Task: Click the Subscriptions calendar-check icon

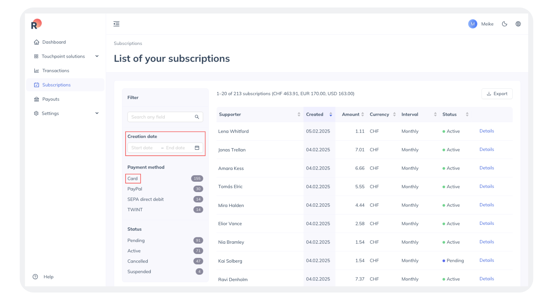Action: (36, 85)
